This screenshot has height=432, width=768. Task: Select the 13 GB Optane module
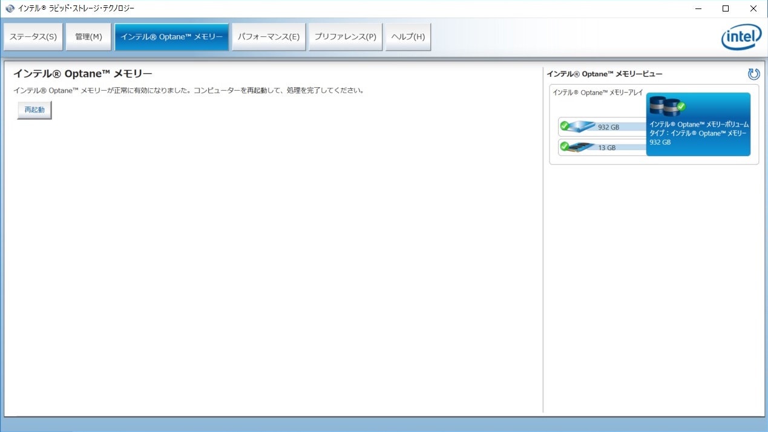(602, 147)
